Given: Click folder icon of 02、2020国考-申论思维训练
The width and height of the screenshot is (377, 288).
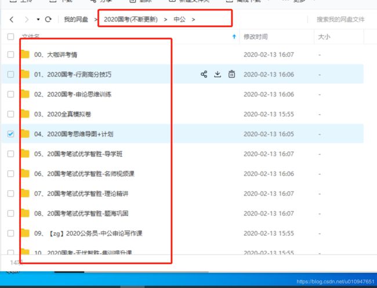Looking at the screenshot, I should pos(25,94).
